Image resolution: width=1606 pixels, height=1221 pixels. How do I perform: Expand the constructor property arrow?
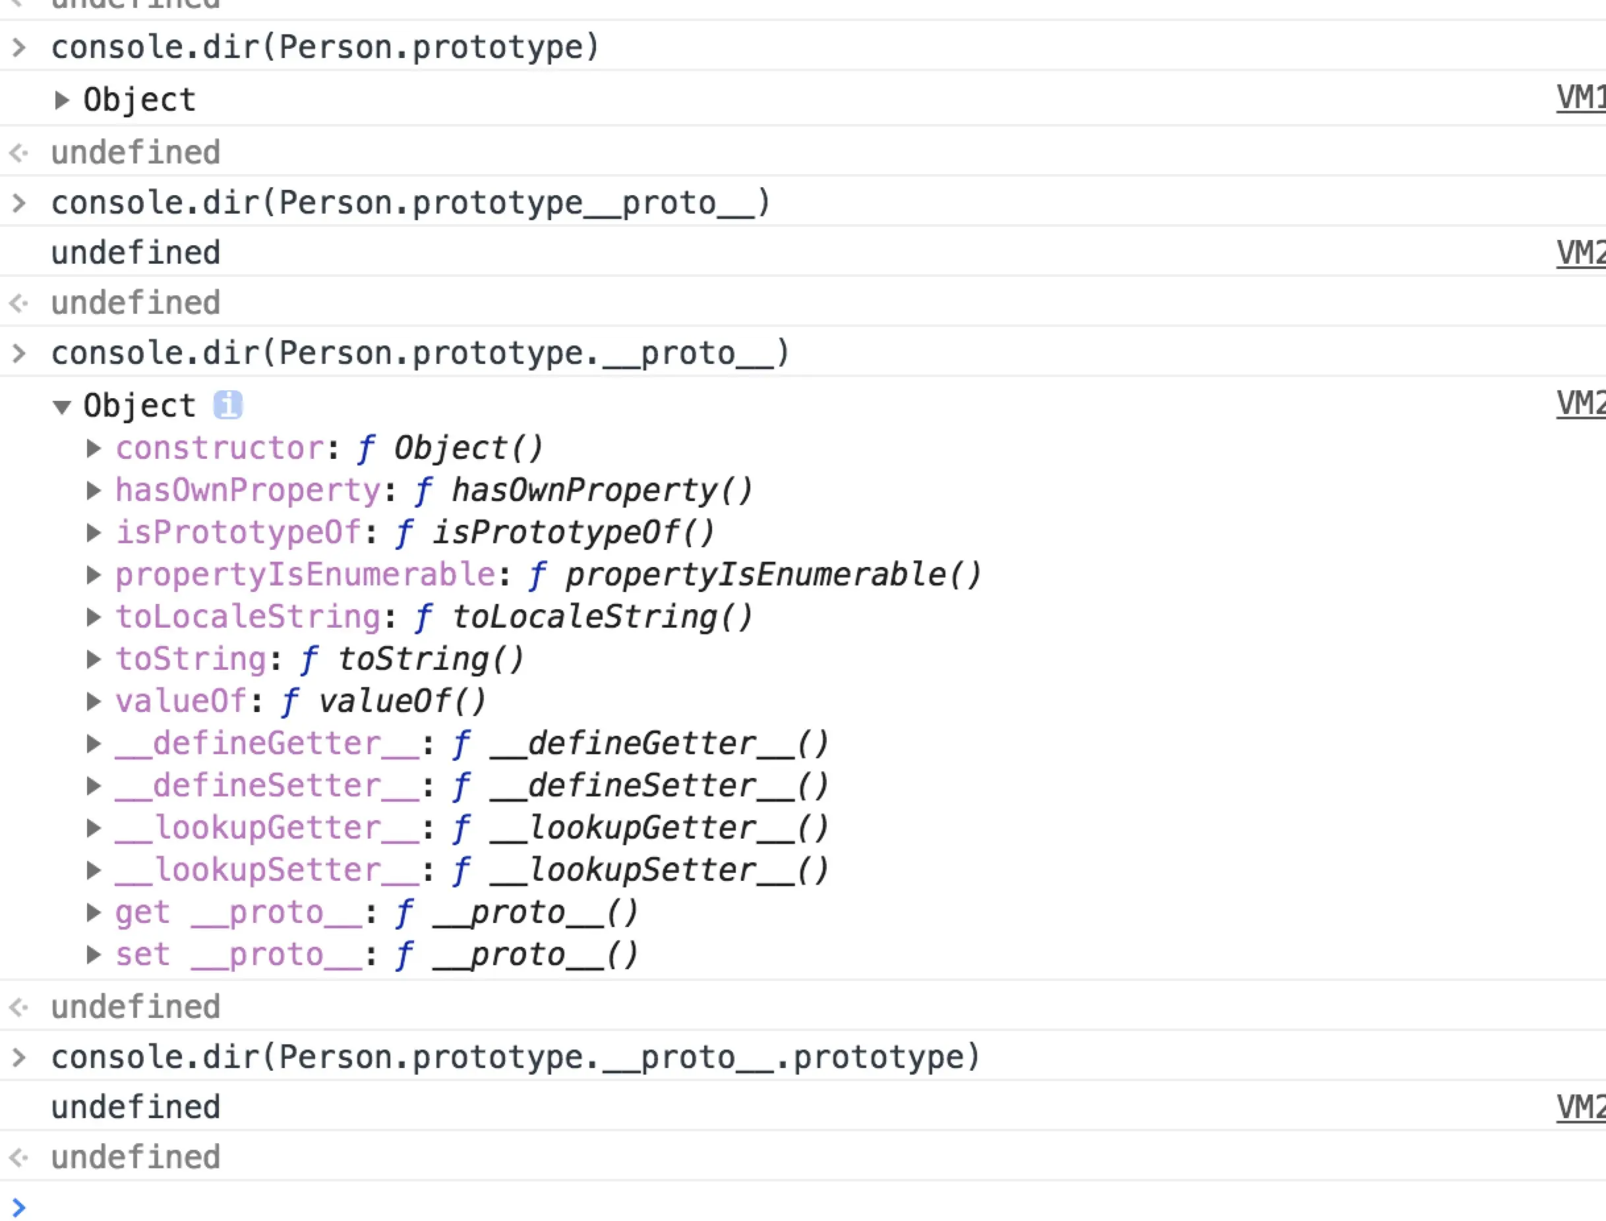click(x=93, y=448)
